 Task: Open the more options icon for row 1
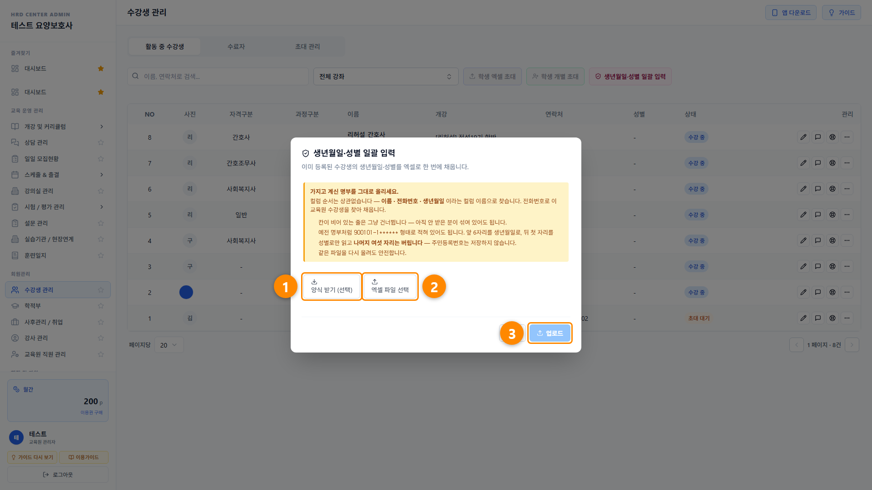pos(847,318)
